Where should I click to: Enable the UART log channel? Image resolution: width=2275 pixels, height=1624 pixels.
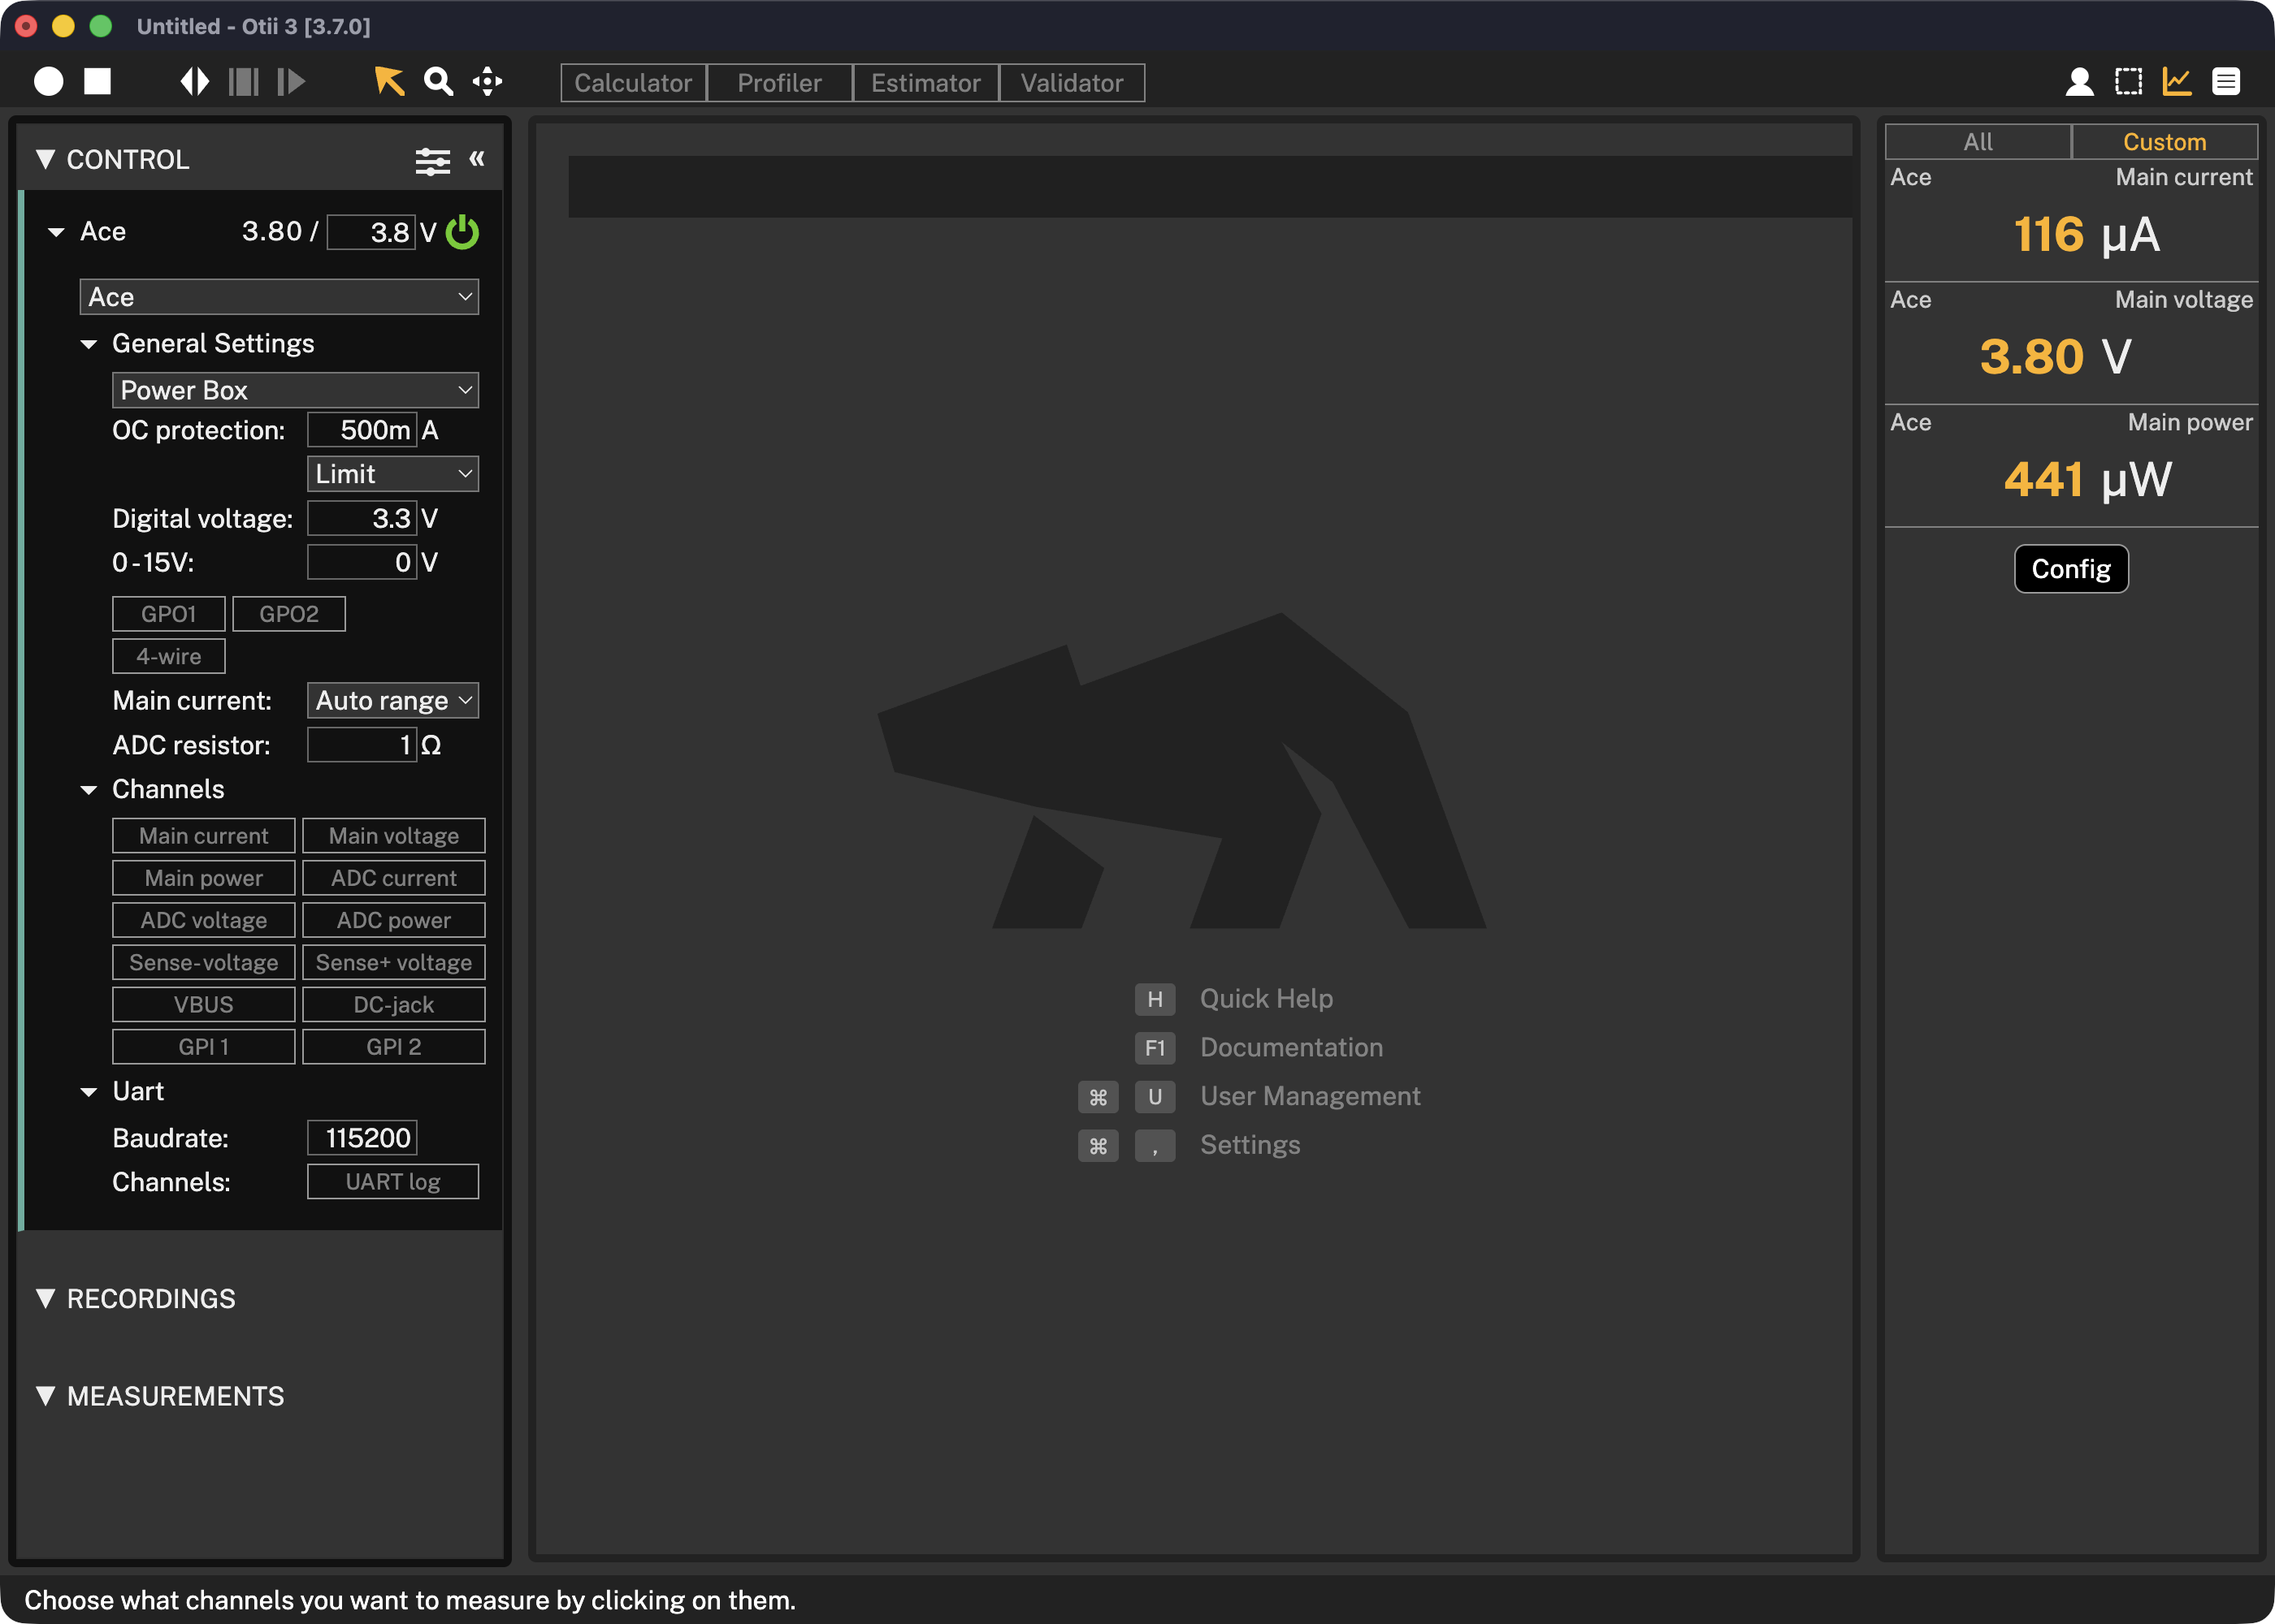click(x=393, y=1182)
